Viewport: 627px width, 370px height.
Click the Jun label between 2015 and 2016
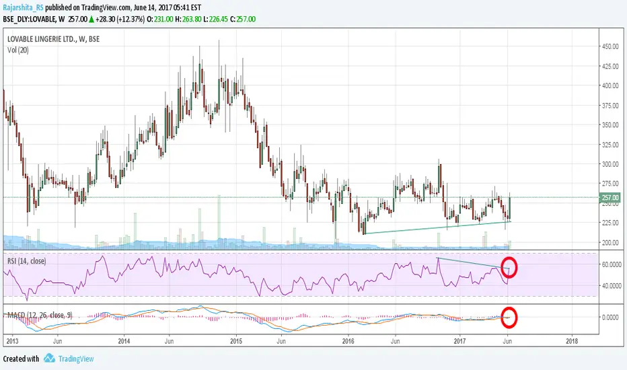tap(281, 341)
